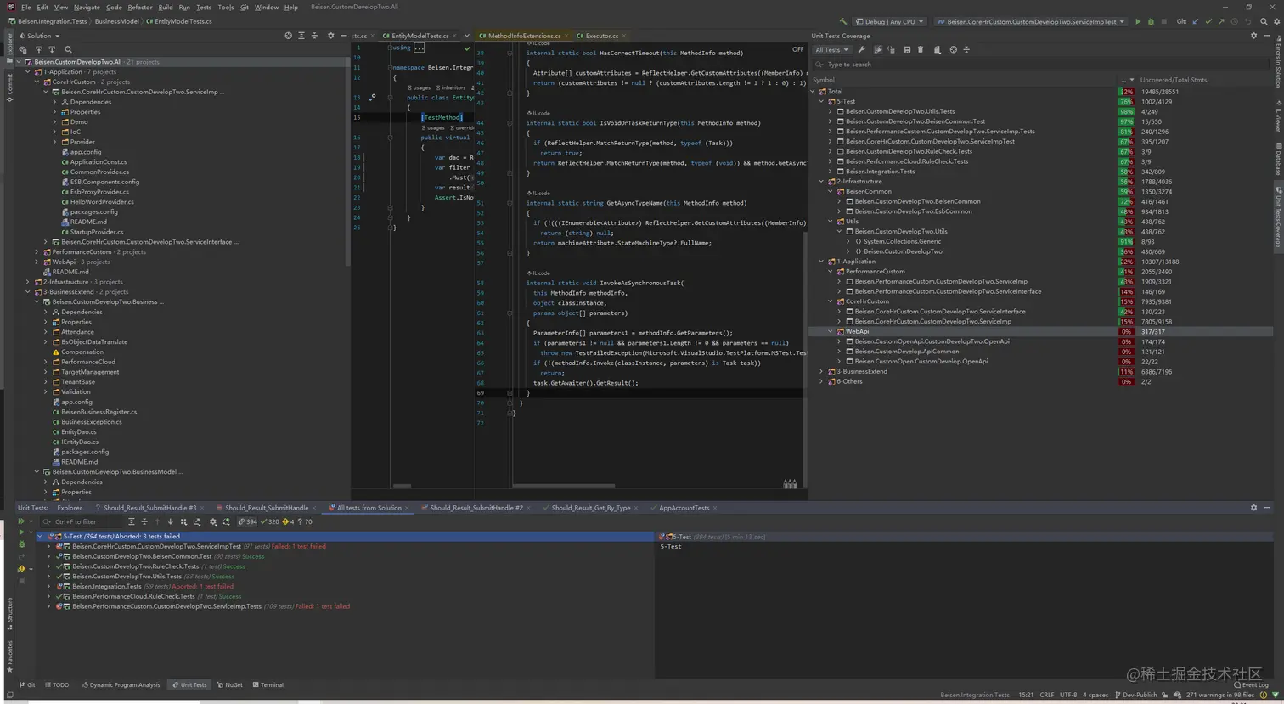Open IDE settings gear in top toolbar

pyautogui.click(x=1276, y=21)
